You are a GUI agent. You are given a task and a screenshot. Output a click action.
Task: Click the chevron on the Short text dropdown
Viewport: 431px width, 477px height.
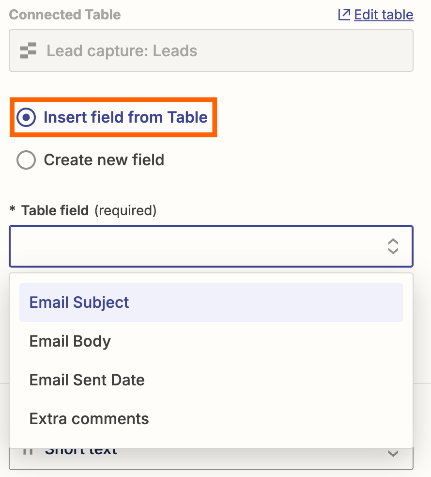[x=393, y=454]
